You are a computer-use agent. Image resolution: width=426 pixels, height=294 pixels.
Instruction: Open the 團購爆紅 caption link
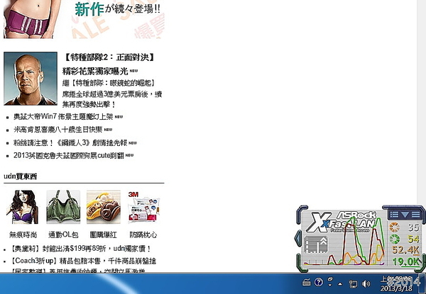[104, 234]
